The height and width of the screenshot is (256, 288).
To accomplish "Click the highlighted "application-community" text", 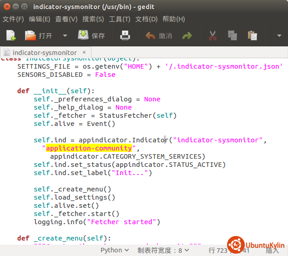I will [89, 148].
